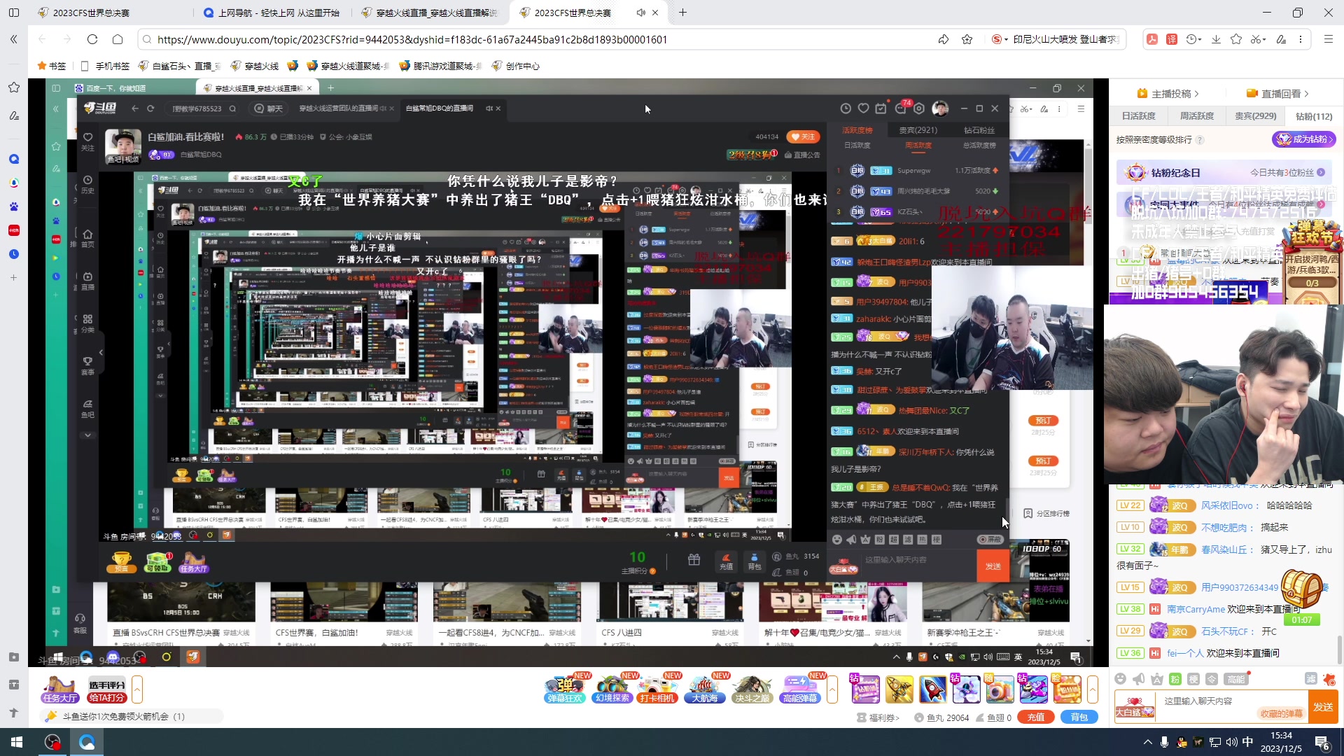Click the megaphone broadcast icon near chat input
Screen dimensions: 1344x756
point(1138,679)
